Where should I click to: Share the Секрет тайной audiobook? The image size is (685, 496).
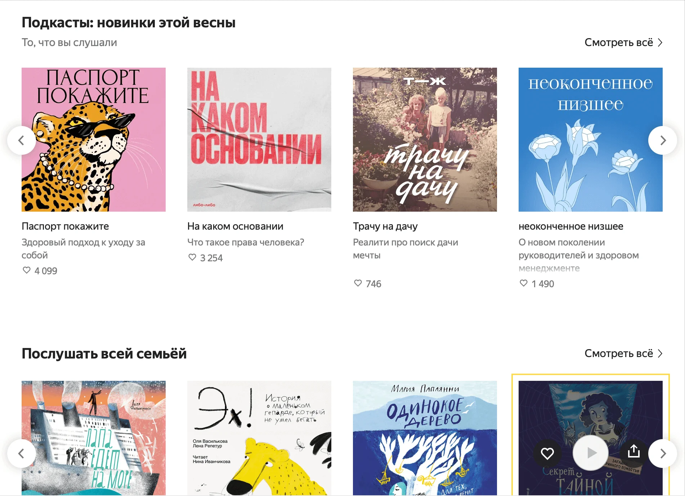(x=633, y=452)
